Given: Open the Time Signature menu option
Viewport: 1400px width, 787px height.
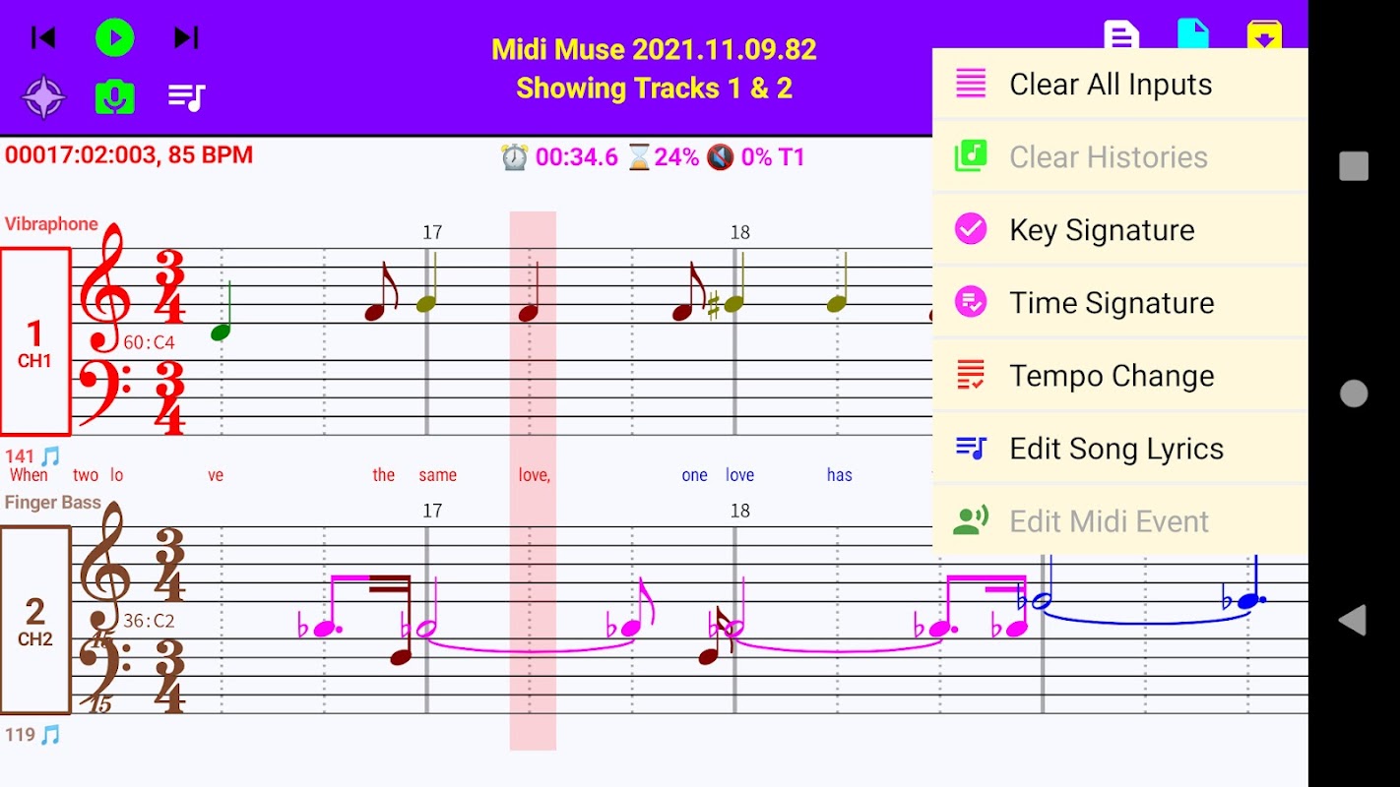Looking at the screenshot, I should [1120, 303].
